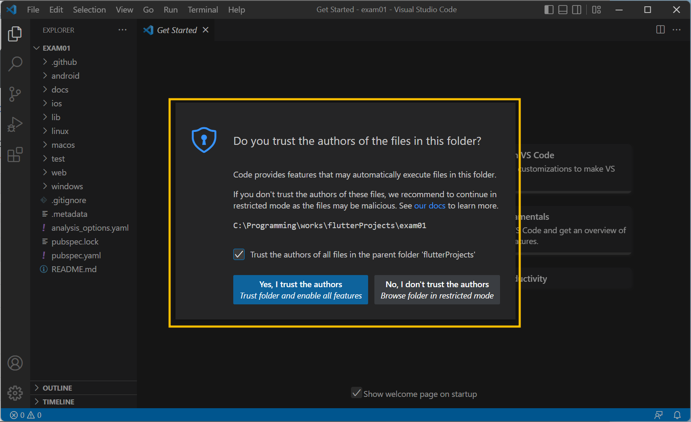The width and height of the screenshot is (691, 422).
Task: Open notifications bell in status bar
Action: coord(677,415)
